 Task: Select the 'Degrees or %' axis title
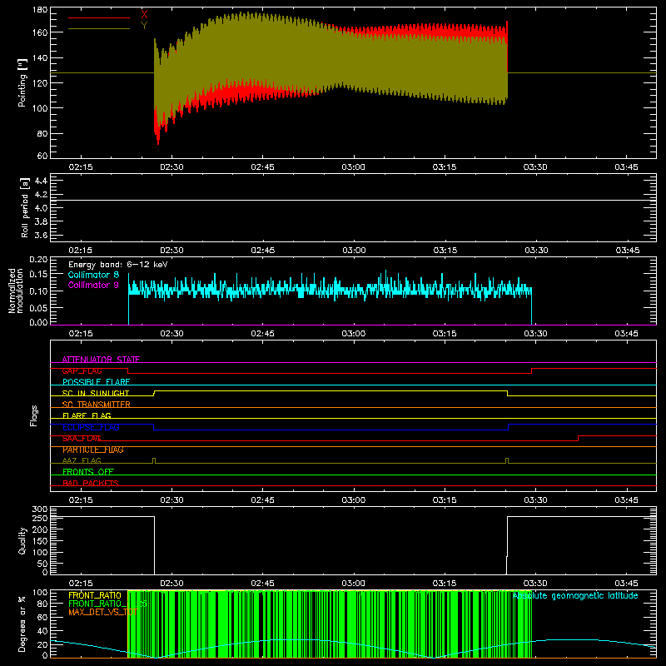click(x=22, y=624)
